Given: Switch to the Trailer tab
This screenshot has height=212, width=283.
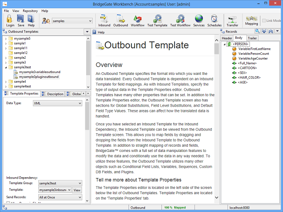Looking at the screenshot, I should (x=252, y=38).
